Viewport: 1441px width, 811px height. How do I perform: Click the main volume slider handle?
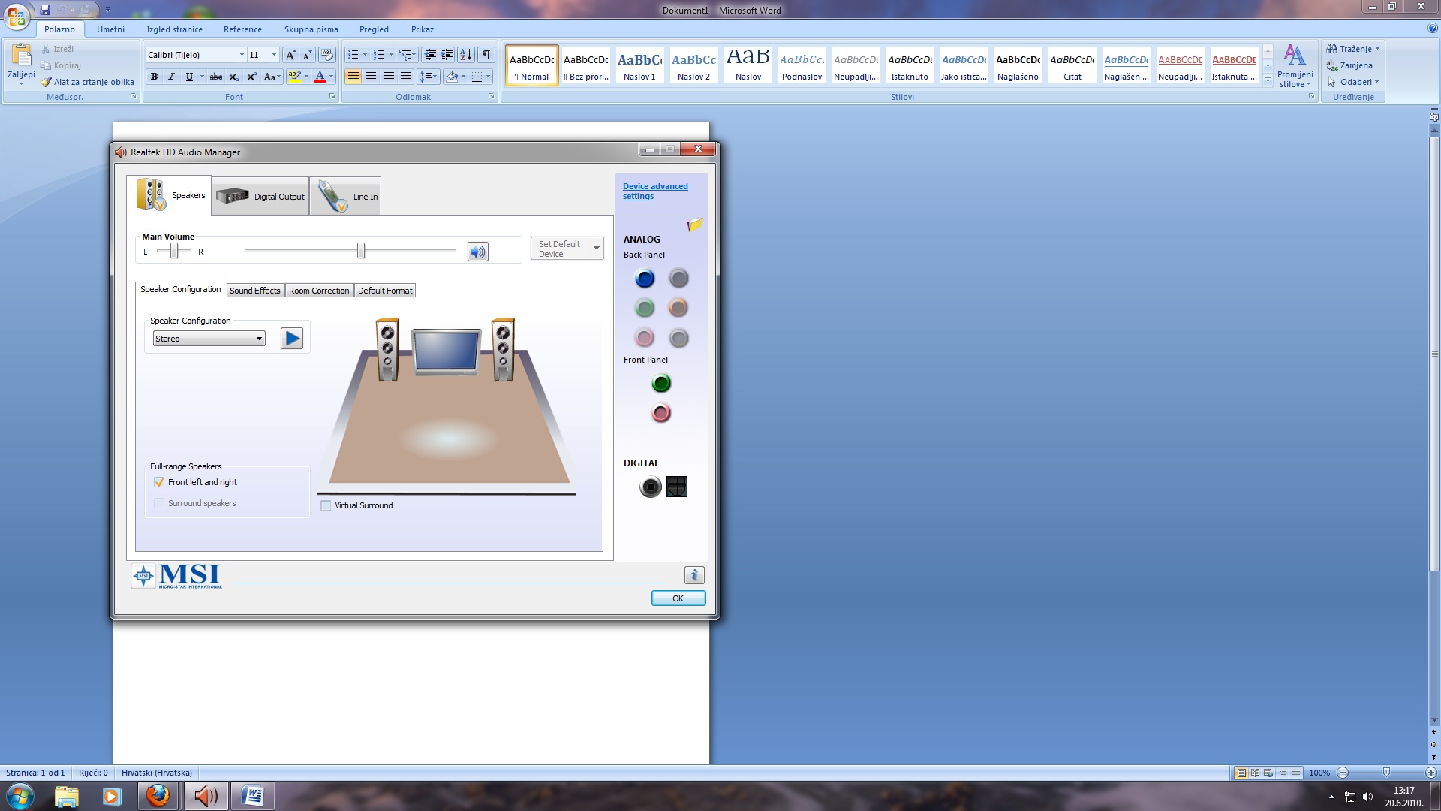tap(361, 251)
